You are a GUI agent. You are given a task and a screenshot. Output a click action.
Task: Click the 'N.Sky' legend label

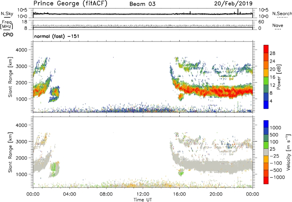point(7,13)
